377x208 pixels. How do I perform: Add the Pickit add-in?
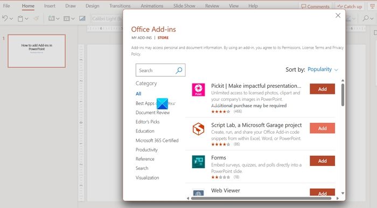pyautogui.click(x=322, y=89)
